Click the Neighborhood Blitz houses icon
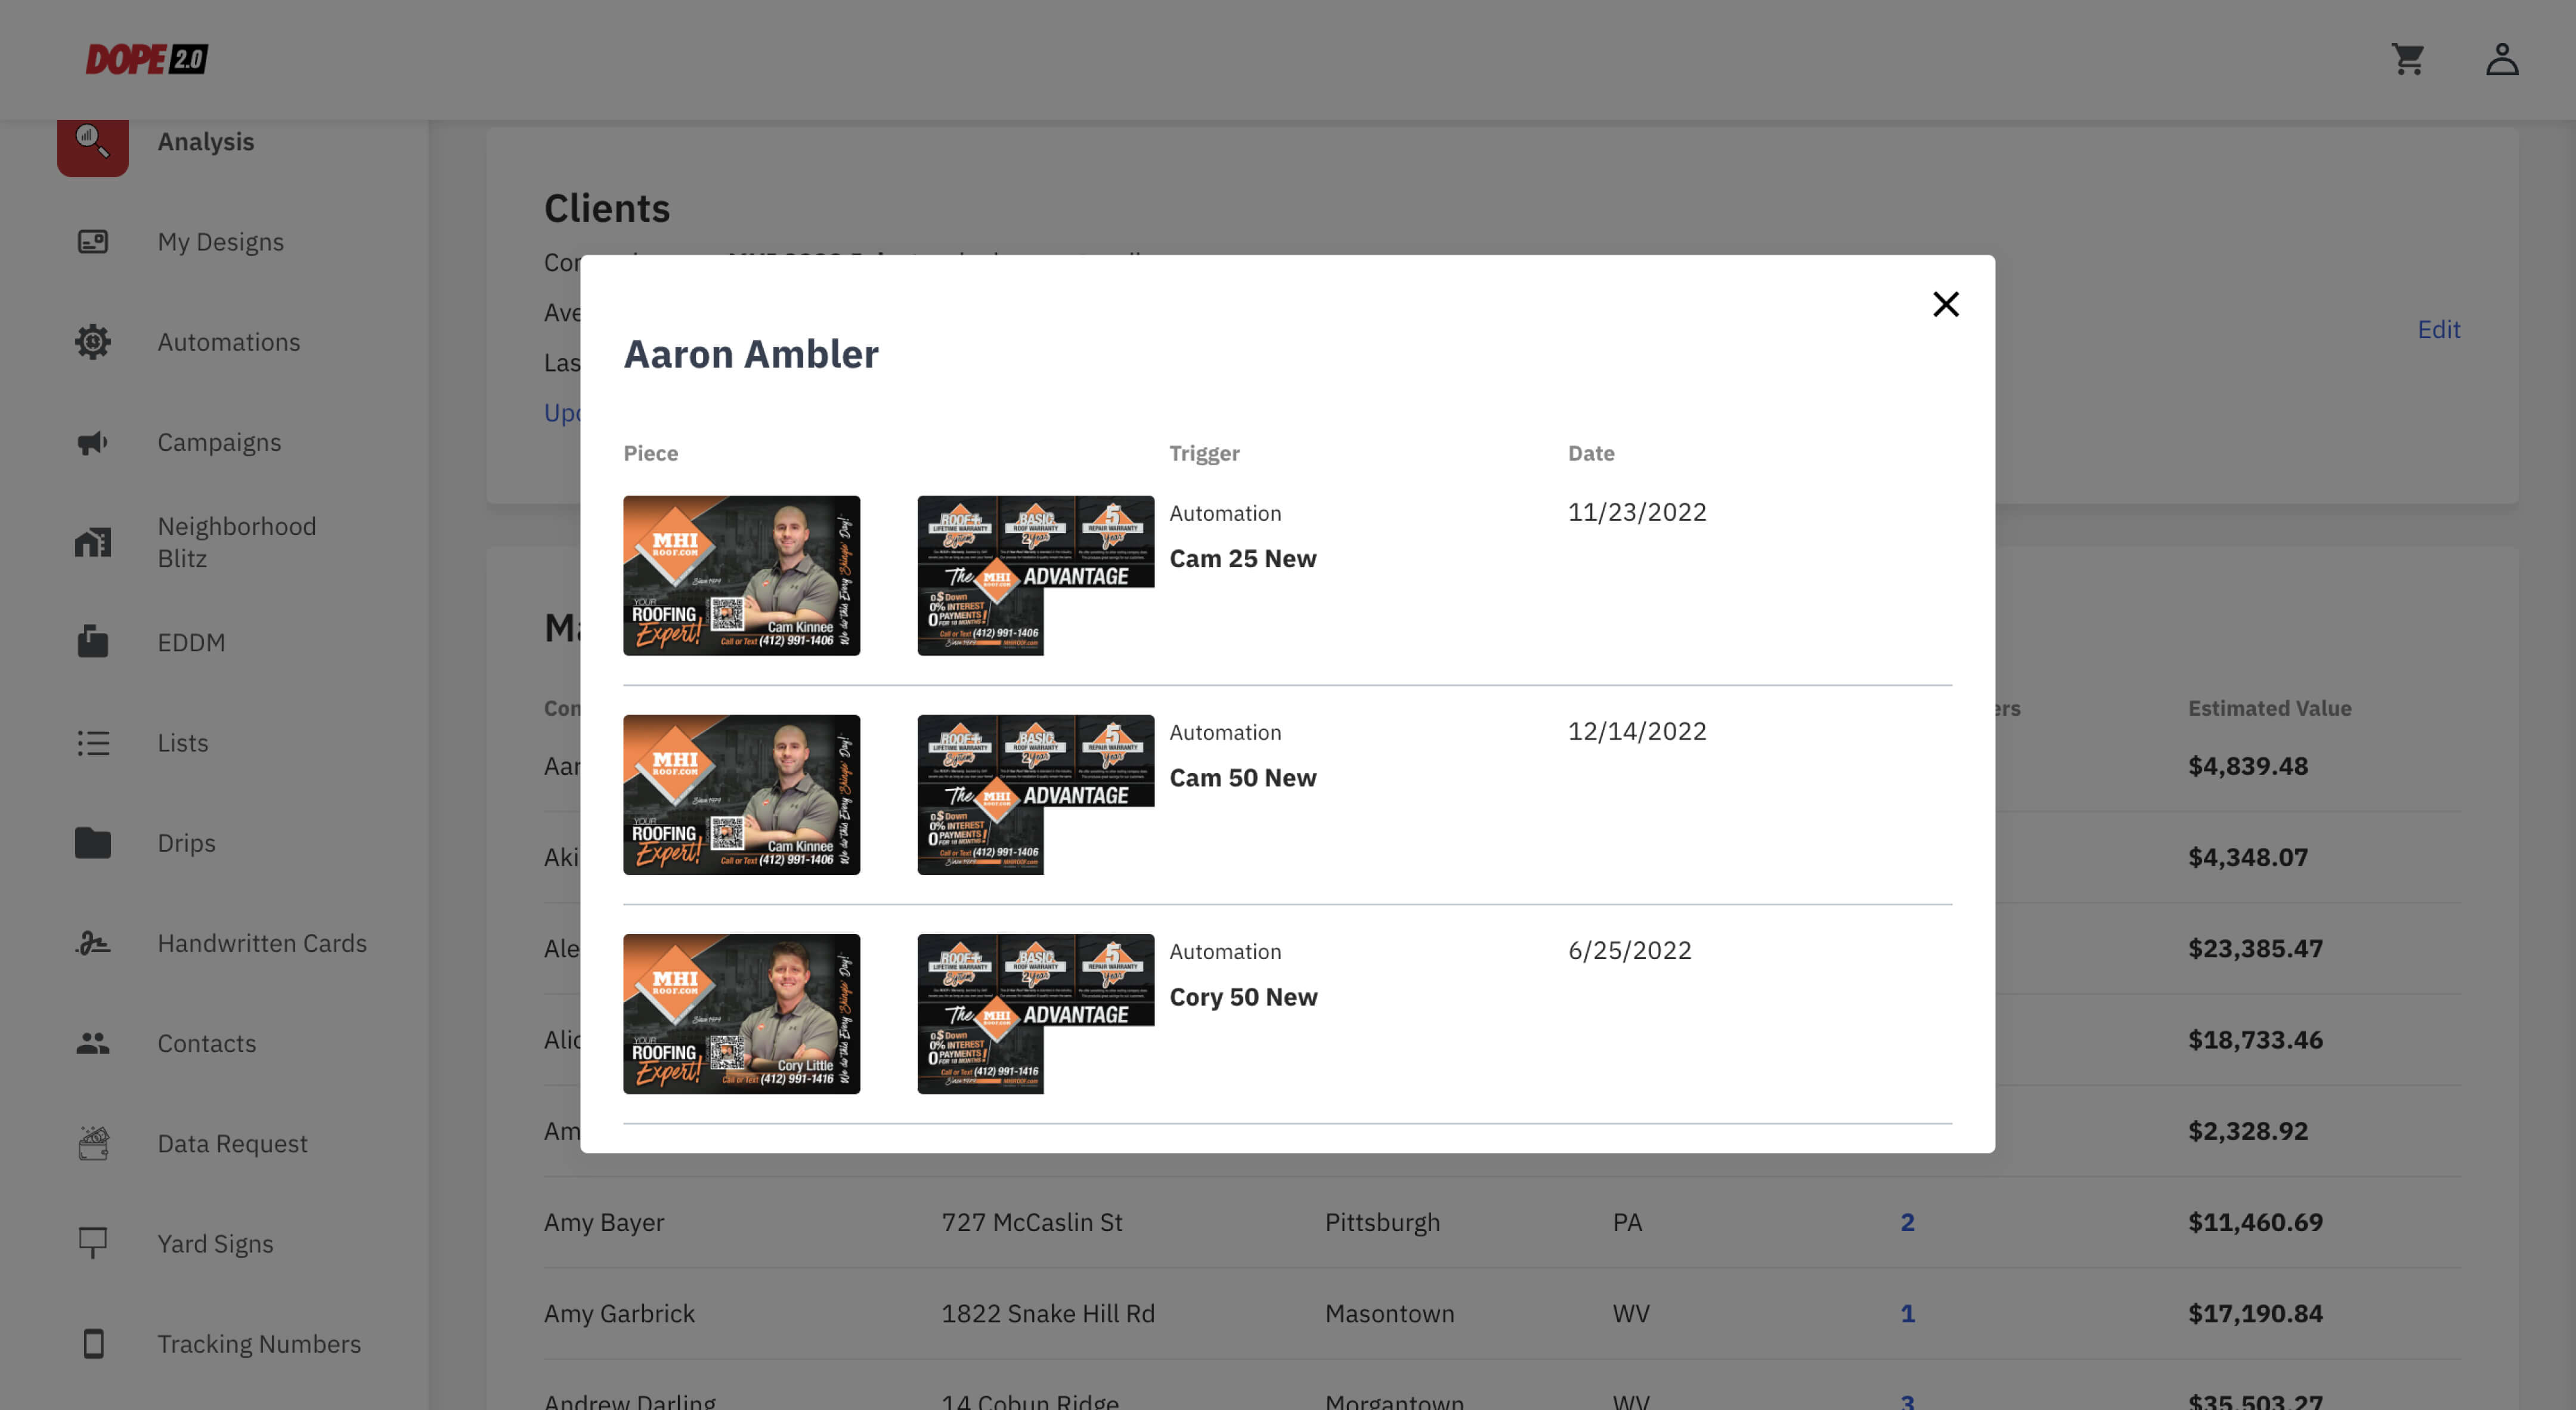 (93, 542)
